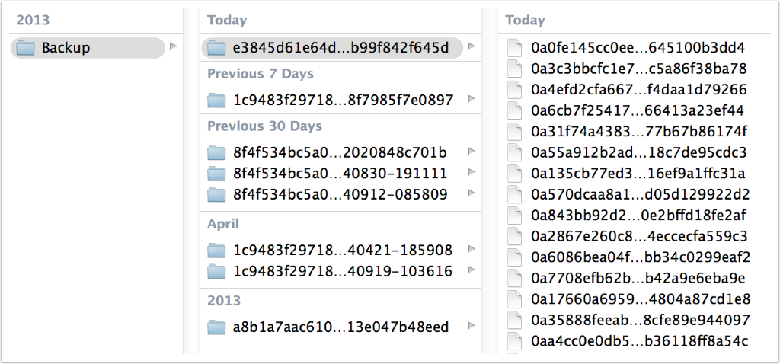780x364 pixels.
Task: Click the Backup folder icon
Action: [x=26, y=48]
